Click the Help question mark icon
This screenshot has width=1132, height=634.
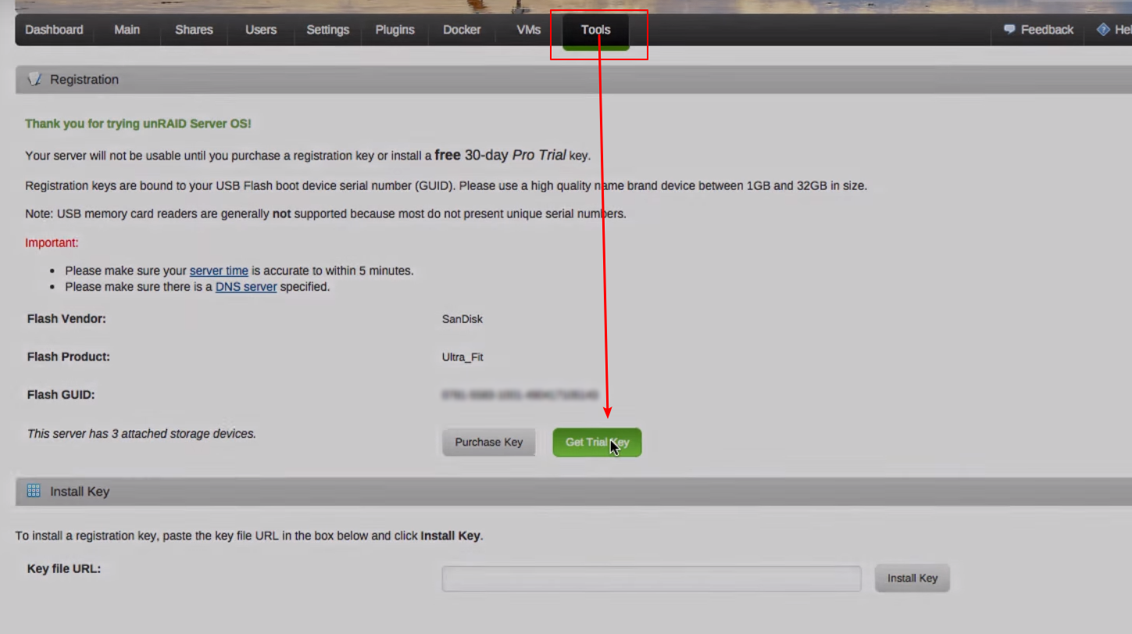click(x=1103, y=30)
